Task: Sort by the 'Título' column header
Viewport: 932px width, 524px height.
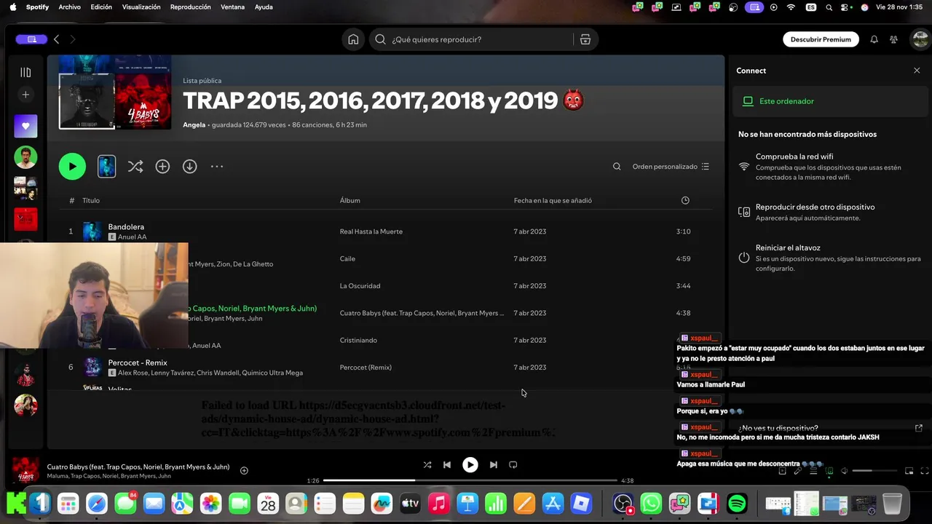Action: click(x=91, y=200)
